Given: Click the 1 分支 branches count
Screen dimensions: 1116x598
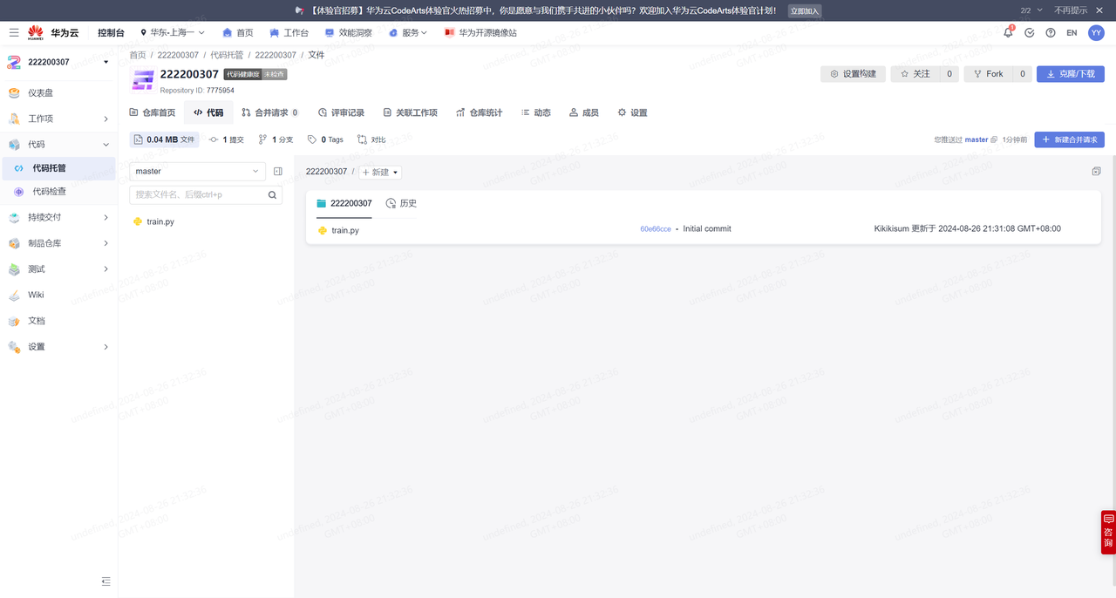Looking at the screenshot, I should coord(276,139).
